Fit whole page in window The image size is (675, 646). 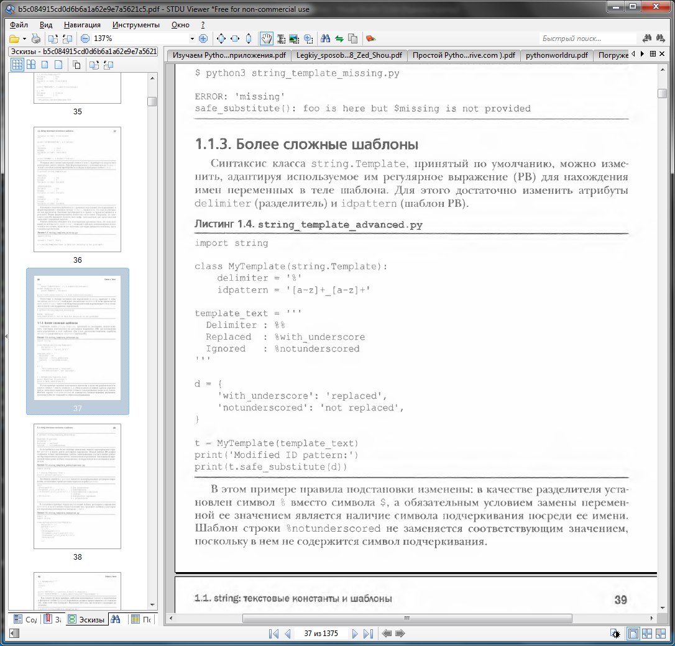[221, 39]
